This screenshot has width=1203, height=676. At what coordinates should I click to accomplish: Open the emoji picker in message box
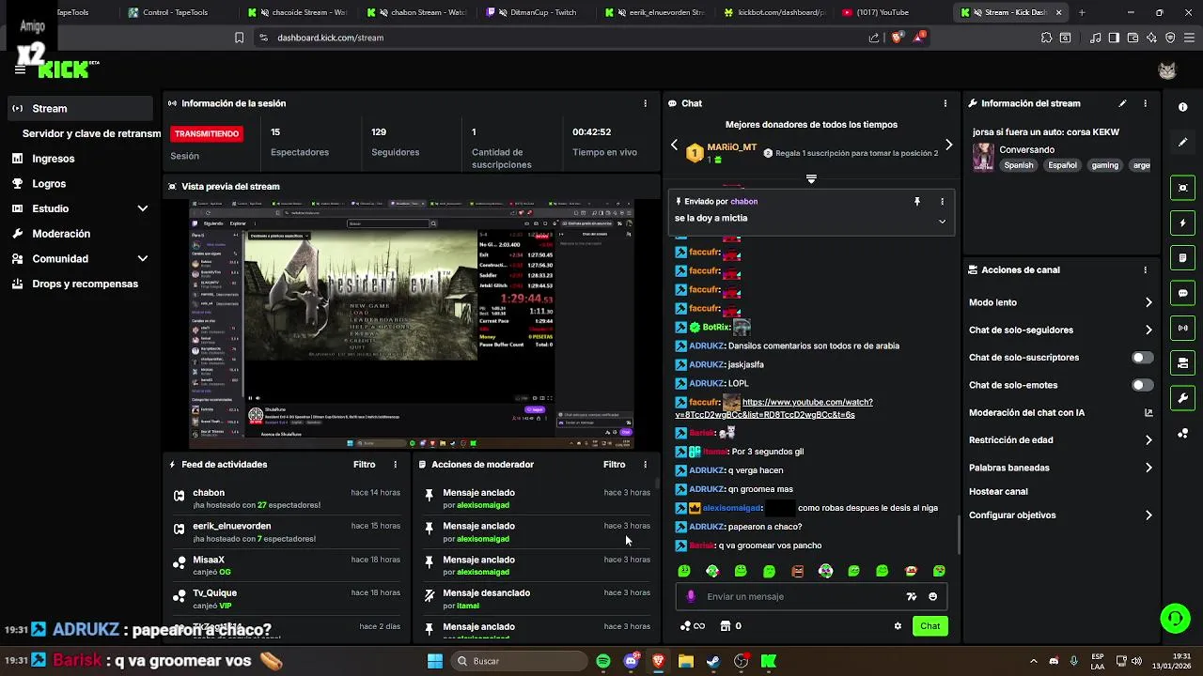tap(932, 596)
